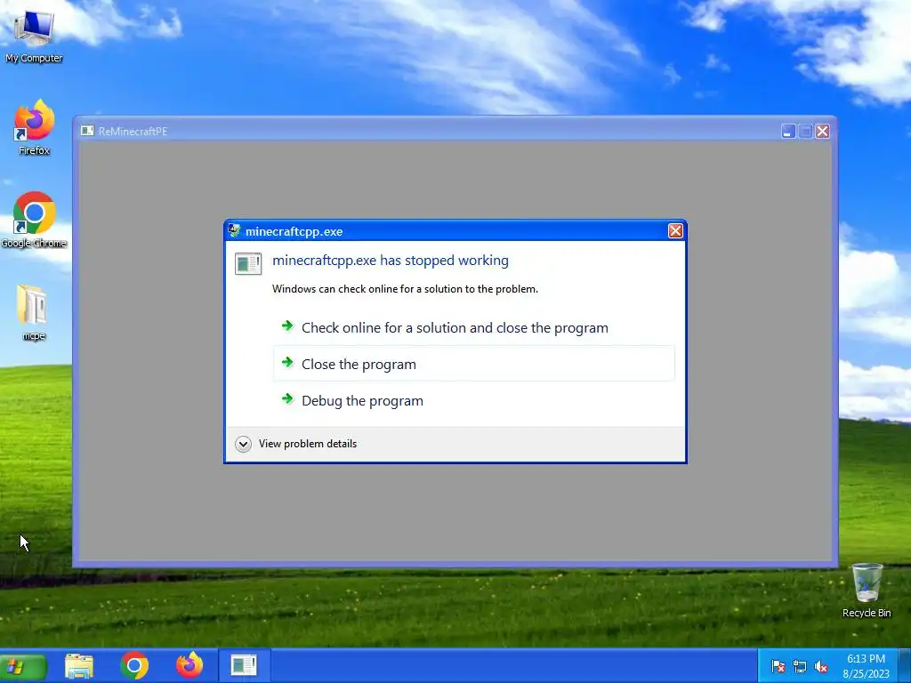Close the minecraftcpp.exe error dialog
The height and width of the screenshot is (683, 911).
[x=675, y=231]
